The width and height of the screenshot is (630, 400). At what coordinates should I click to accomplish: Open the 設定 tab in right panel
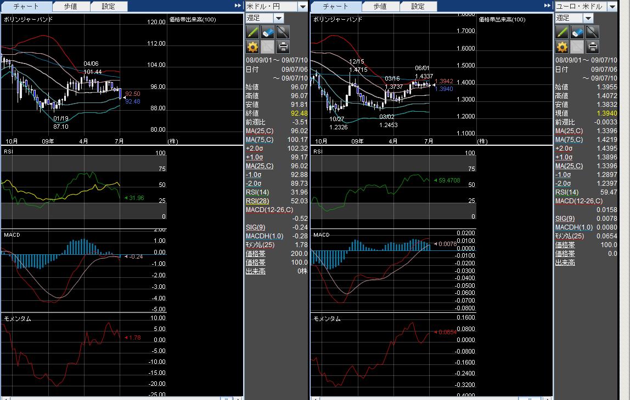point(418,7)
